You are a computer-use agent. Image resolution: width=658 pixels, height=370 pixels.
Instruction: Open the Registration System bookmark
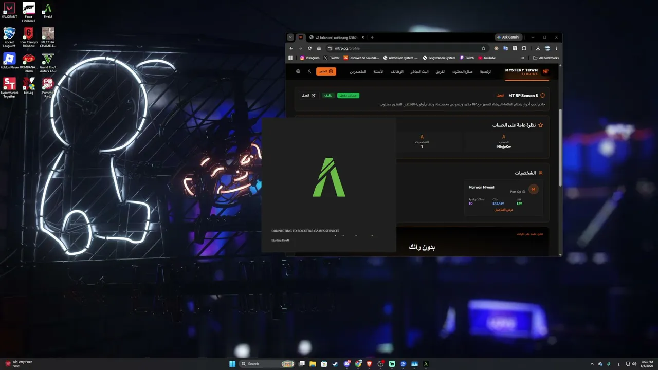(439, 58)
